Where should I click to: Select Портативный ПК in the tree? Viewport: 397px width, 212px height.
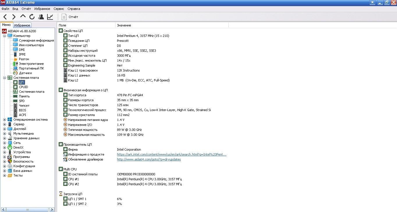click(x=31, y=68)
